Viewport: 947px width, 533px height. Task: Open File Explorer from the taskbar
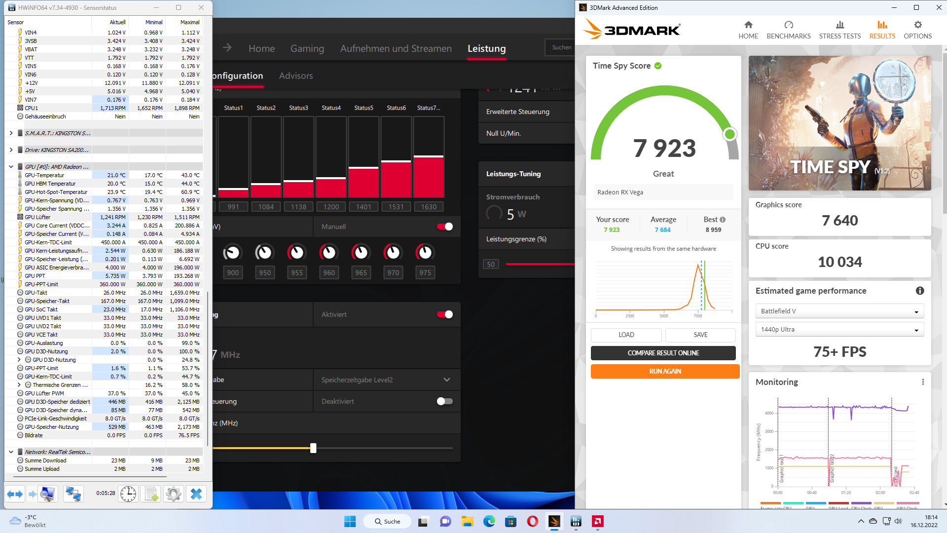point(467,522)
